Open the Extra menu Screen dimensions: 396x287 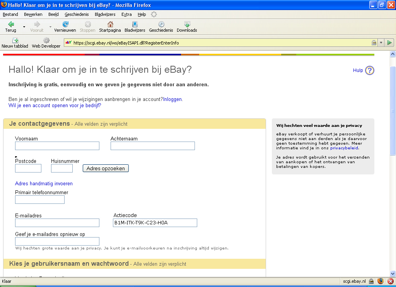[126, 14]
